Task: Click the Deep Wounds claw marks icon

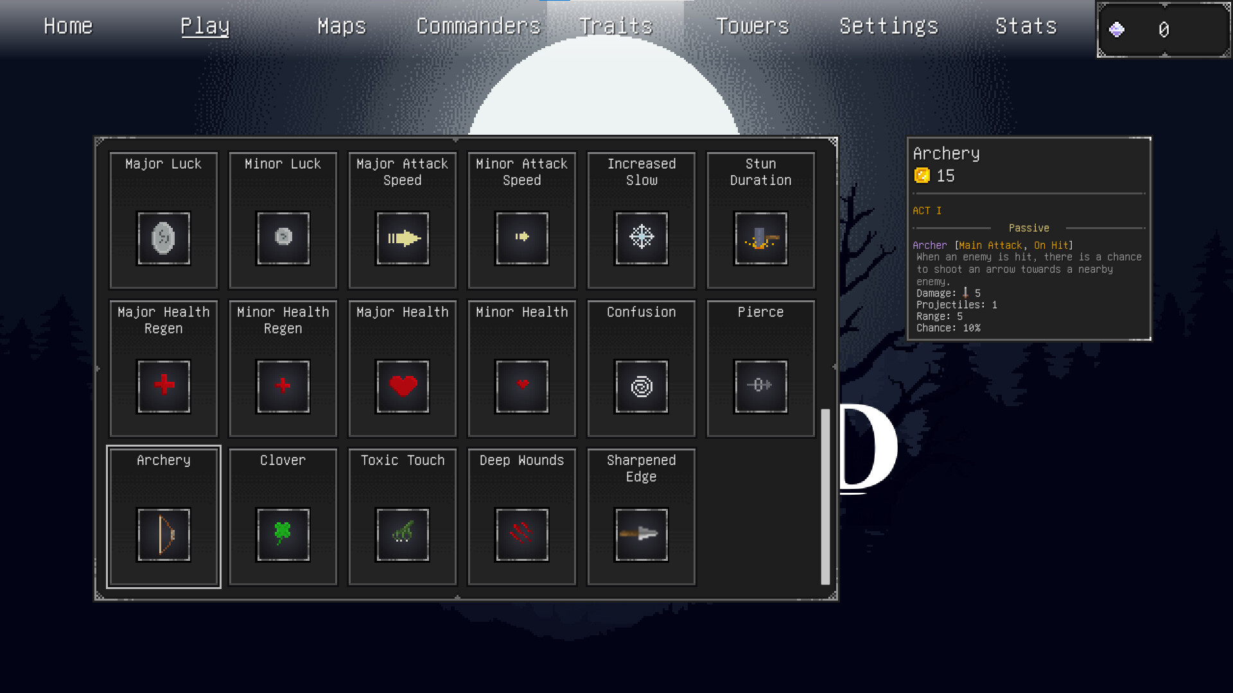Action: pos(521,536)
